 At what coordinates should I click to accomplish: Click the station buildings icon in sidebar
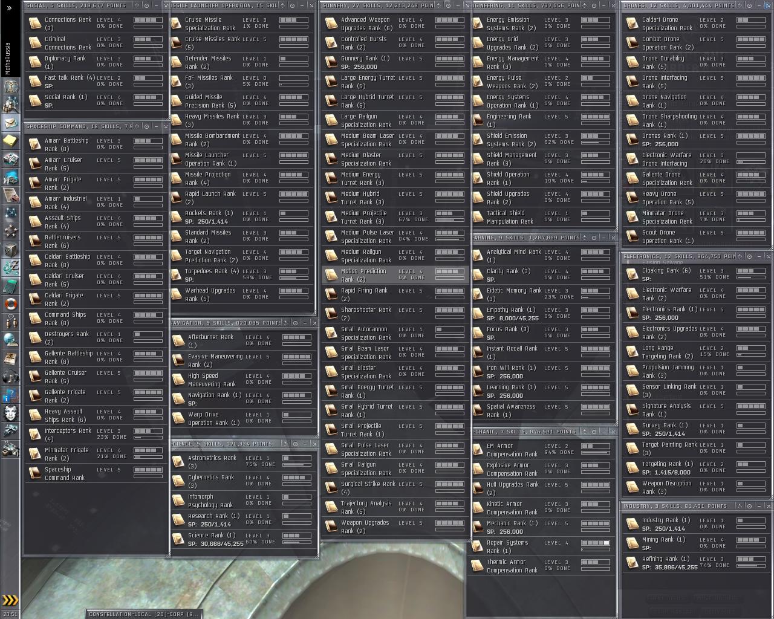coord(10,449)
